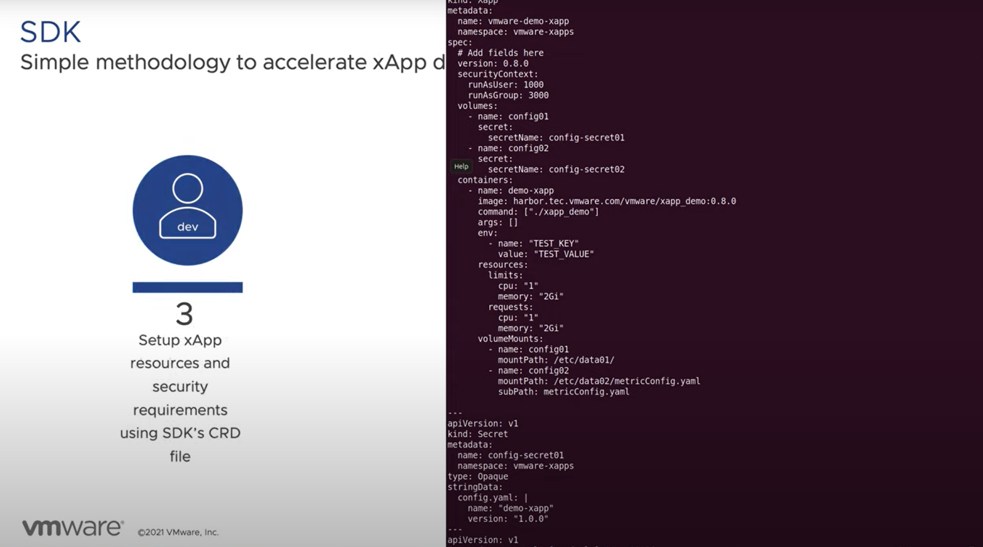Click the '- name: config02' line under volumeMounts
This screenshot has height=547, width=983.
528,370
